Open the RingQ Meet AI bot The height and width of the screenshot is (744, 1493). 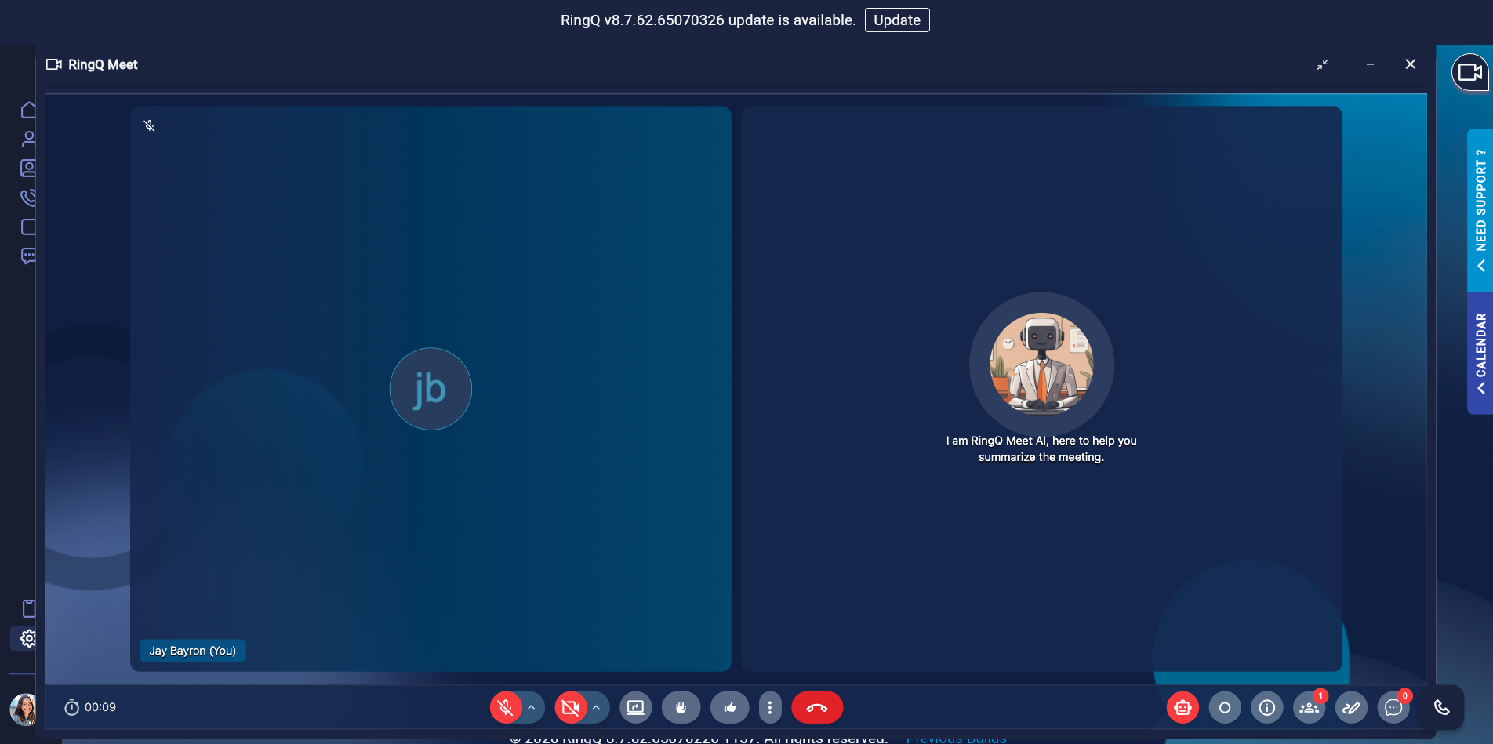[1182, 708]
